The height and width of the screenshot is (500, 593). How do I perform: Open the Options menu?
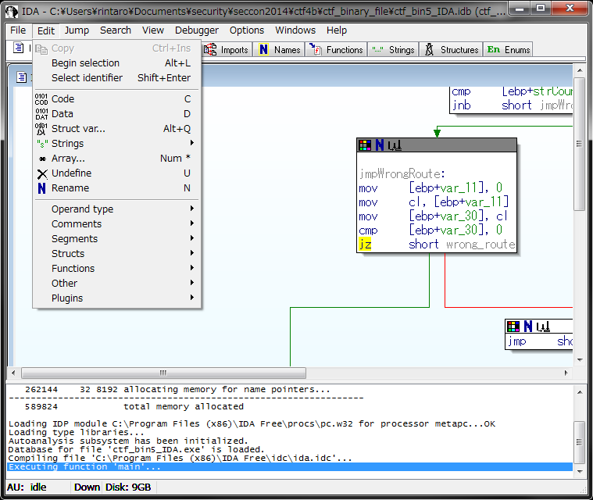(247, 30)
